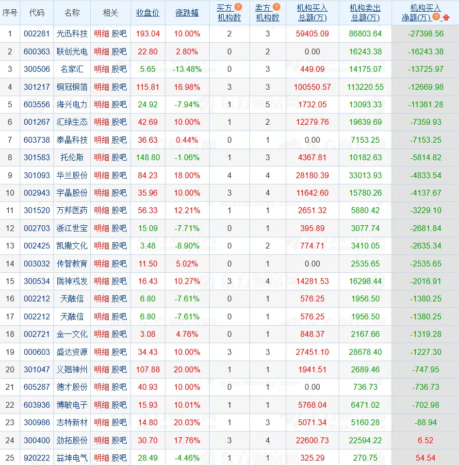Open 陇神戎发 stock name link
The width and height of the screenshot is (459, 465).
click(x=72, y=281)
